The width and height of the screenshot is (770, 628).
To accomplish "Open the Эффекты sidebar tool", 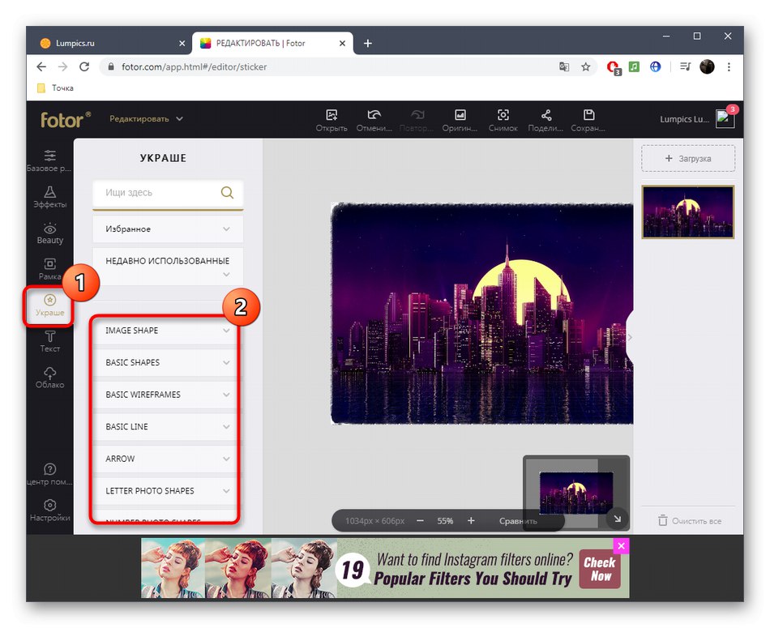I will tap(49, 197).
